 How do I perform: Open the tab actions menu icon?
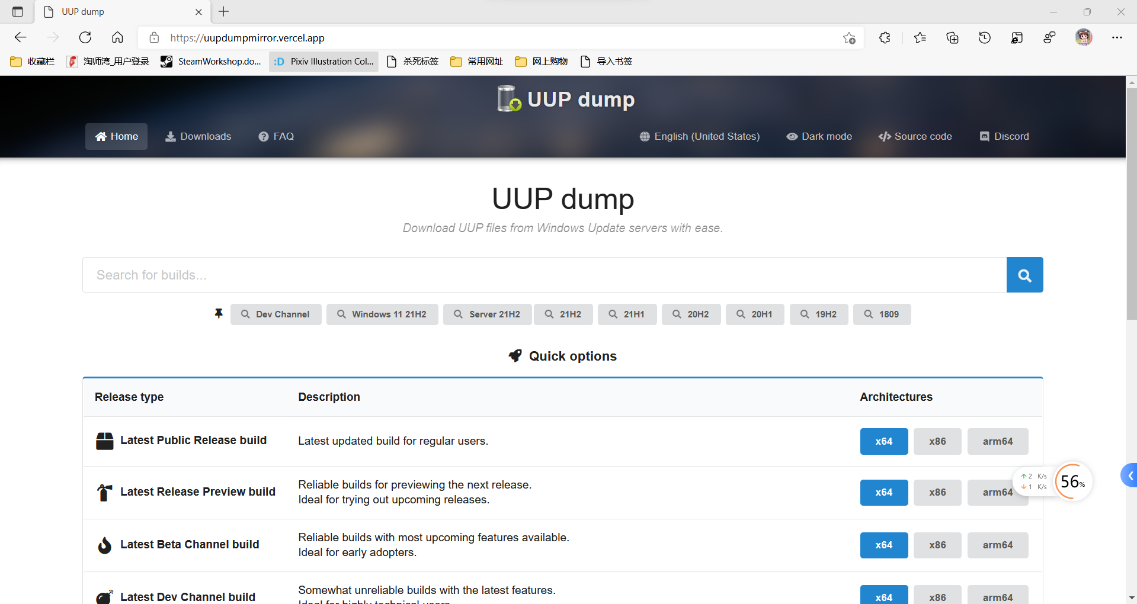click(x=18, y=11)
